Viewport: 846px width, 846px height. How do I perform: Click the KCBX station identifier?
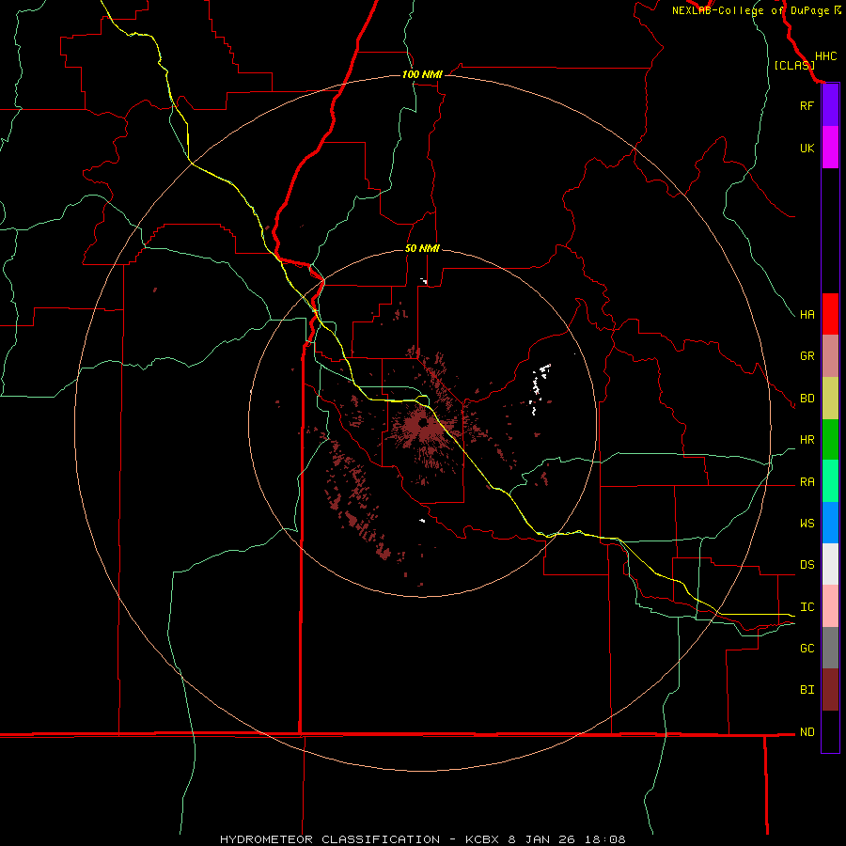click(x=483, y=839)
